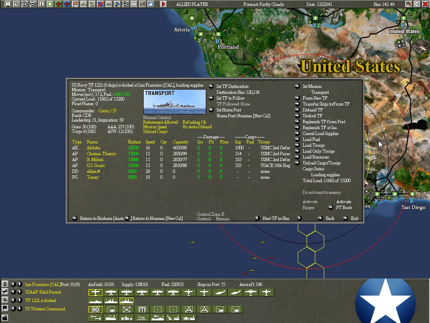Click the orange flag toolbar icon
This screenshot has height=323, width=430.
[x=75, y=4]
